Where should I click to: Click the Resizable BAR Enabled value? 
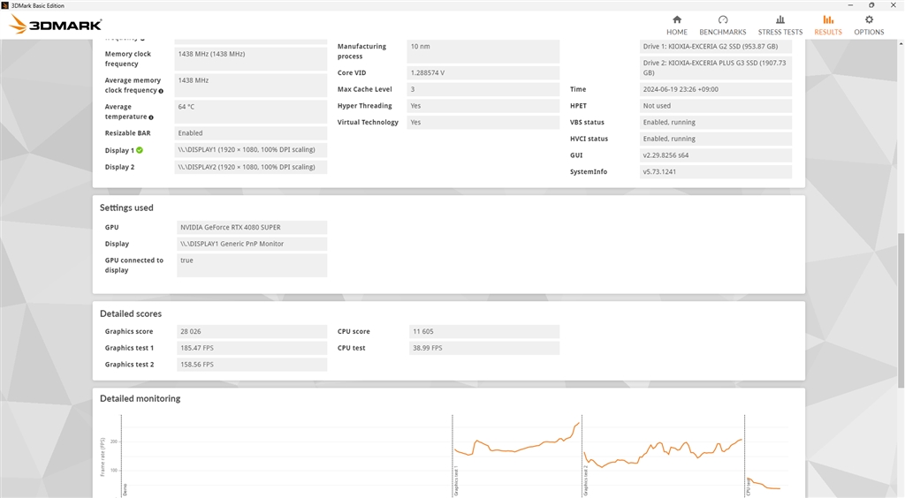point(250,133)
